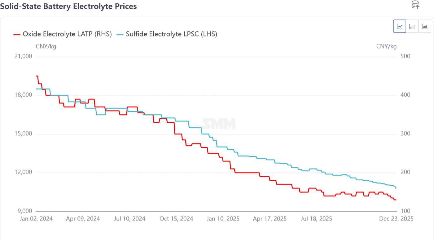The height and width of the screenshot is (240, 434).
Task: Click the Apr 09, 2024 axis date
Action: [x=83, y=219]
